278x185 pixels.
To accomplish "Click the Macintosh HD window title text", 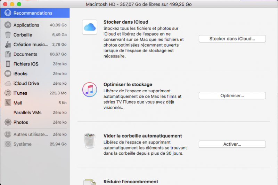I will [139, 4].
